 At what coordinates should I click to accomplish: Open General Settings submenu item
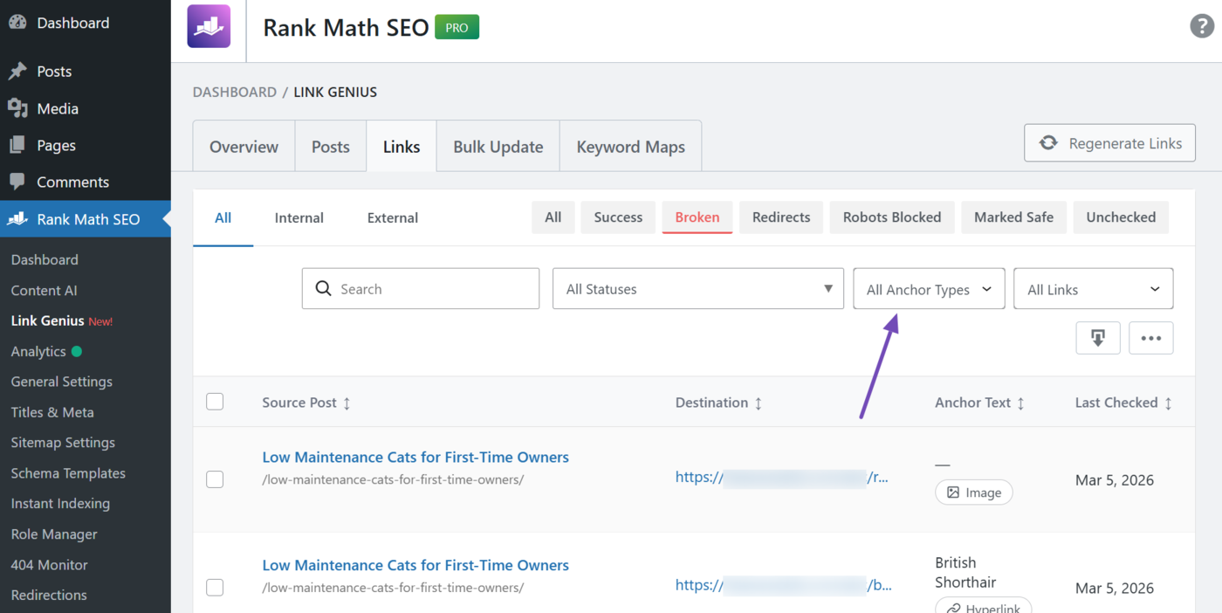[61, 382]
